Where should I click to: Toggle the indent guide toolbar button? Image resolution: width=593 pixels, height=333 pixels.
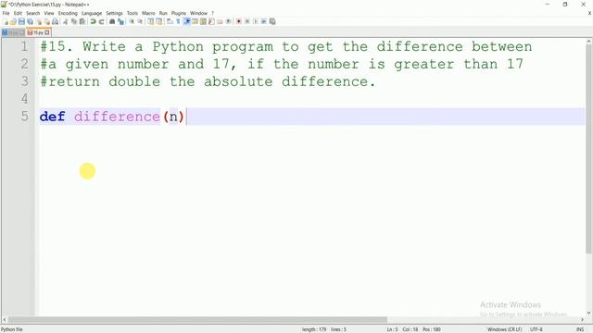(x=186, y=21)
